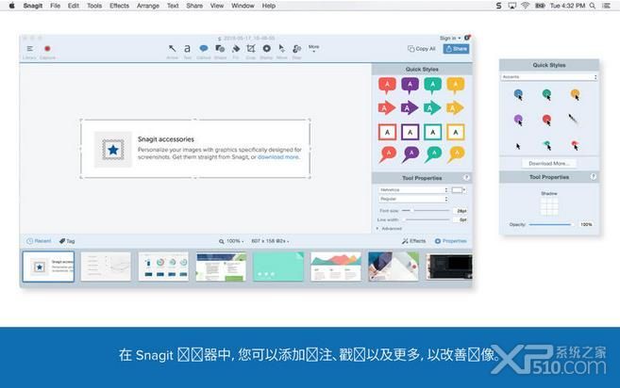Open the Helvetica font dropdown

413,190
